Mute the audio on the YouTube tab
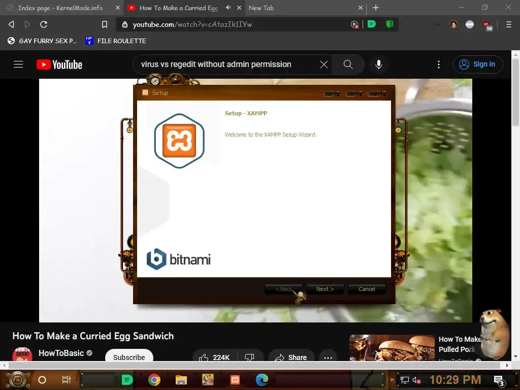The image size is (520, 390). (x=228, y=7)
